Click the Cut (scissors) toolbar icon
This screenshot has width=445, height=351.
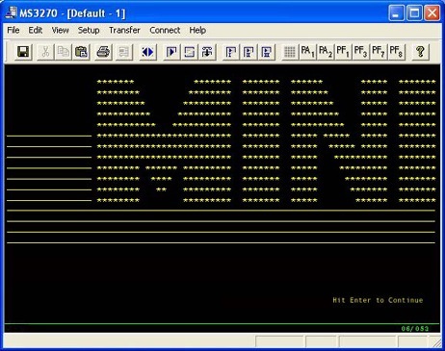pos(45,52)
